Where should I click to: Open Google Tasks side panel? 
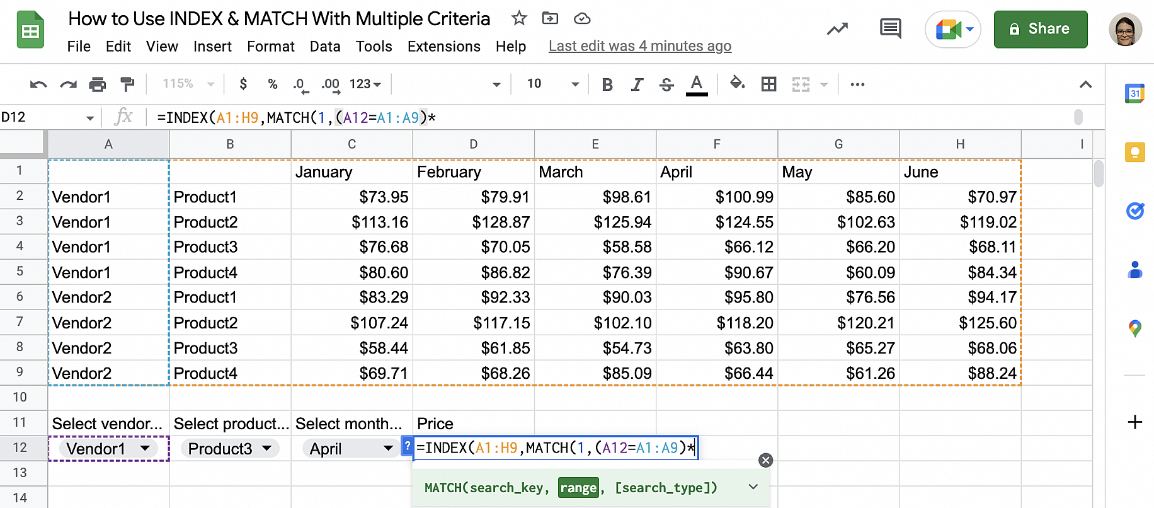pyautogui.click(x=1134, y=211)
